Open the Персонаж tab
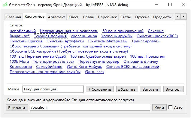The width and height of the screenshot is (191, 118). coord(107,17)
